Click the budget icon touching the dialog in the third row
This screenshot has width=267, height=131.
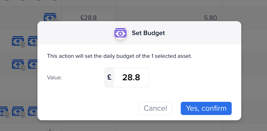point(33,64)
